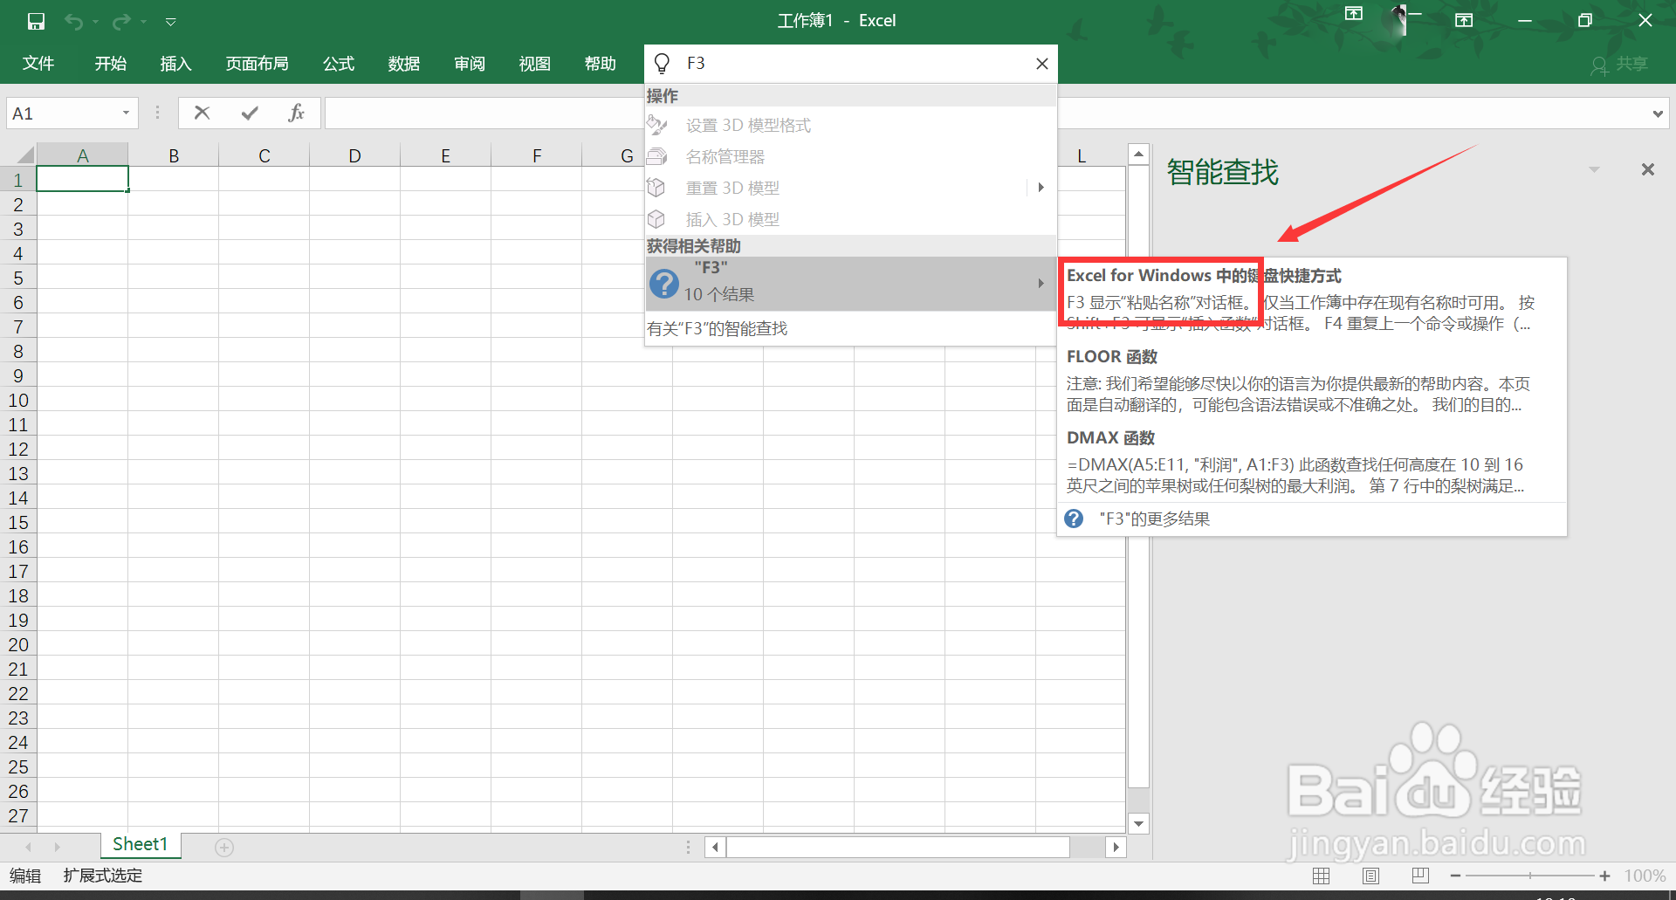Switch to Page Break Preview icon
1676x900 pixels.
pos(1420,876)
